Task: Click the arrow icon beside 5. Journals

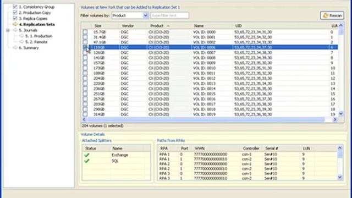Action: click(15, 30)
